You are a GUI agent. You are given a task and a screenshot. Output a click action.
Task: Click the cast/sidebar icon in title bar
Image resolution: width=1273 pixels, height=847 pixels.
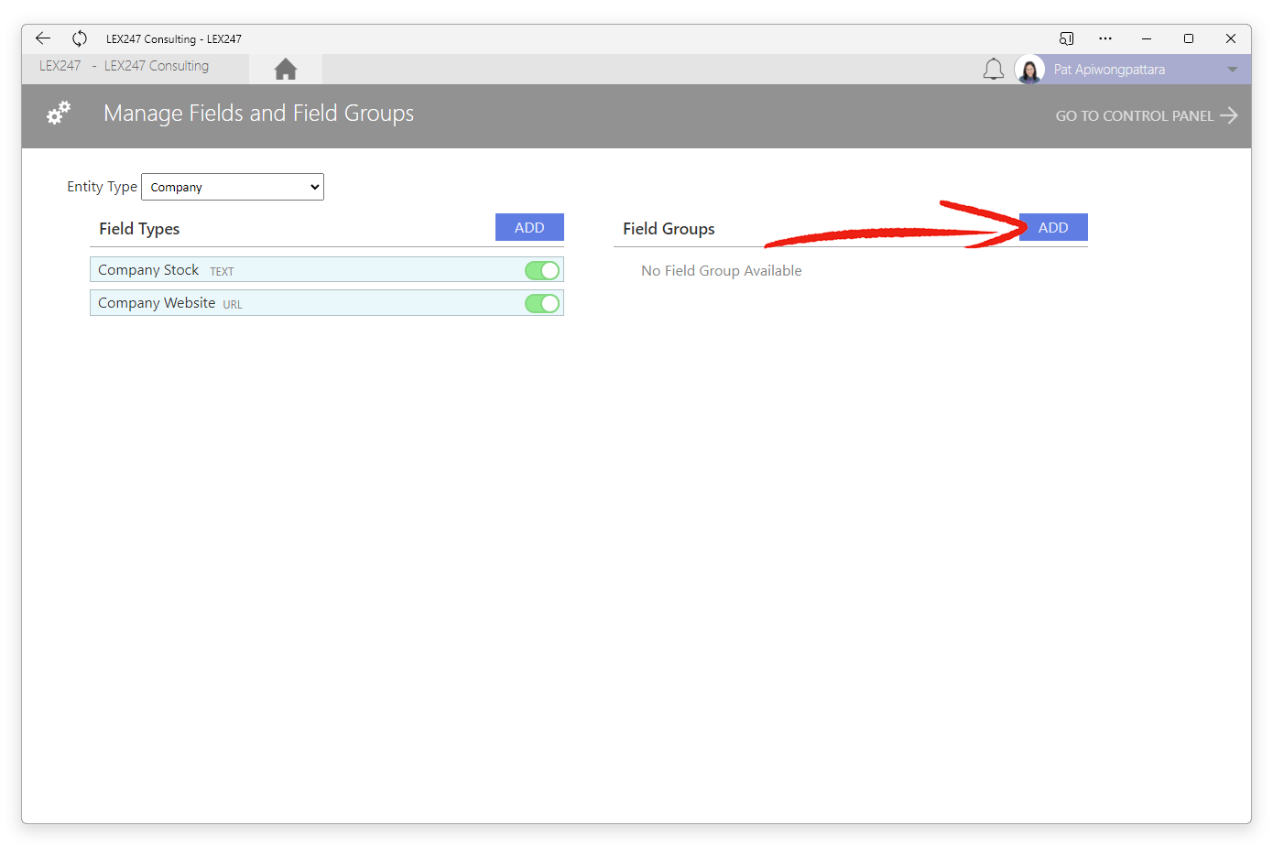tap(1066, 38)
